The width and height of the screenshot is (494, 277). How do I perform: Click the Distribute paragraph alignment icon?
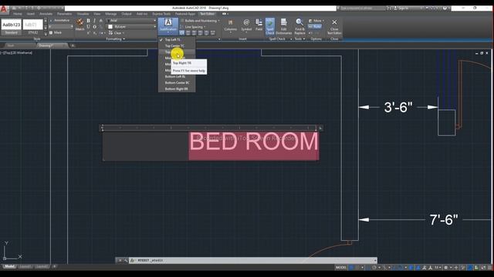[213, 32]
